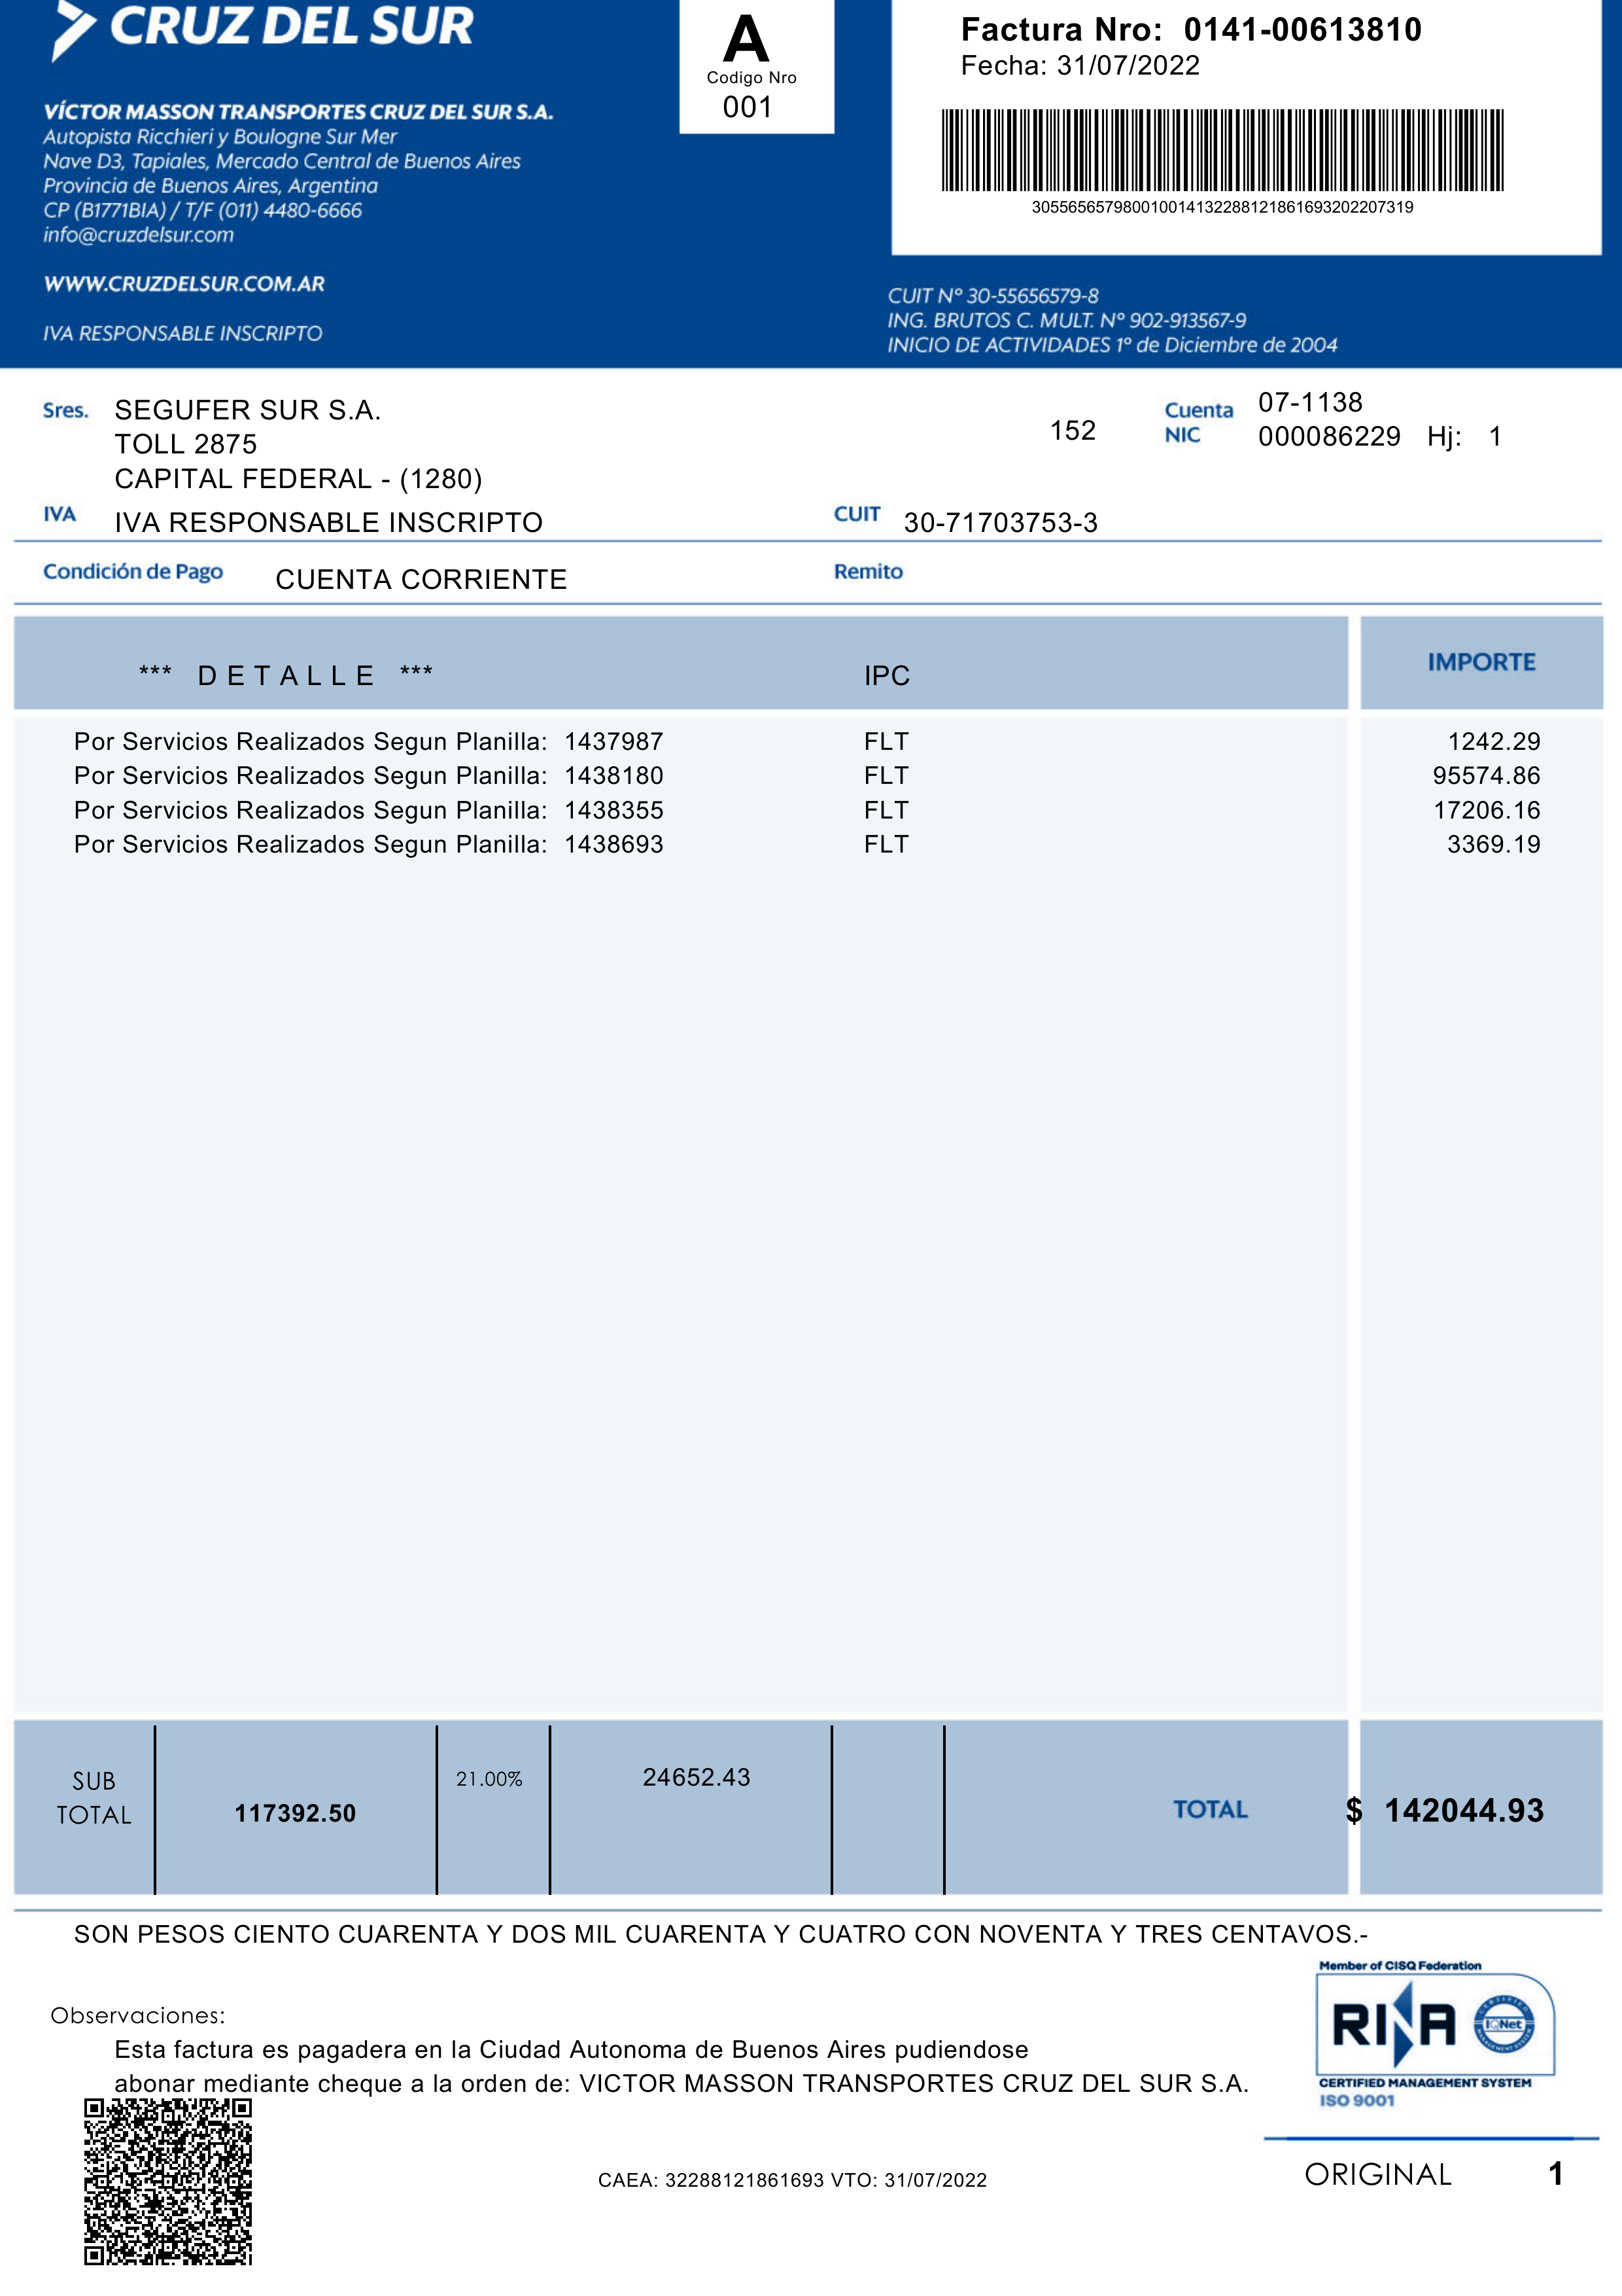Select the Planilla 1438693 line item
1622x2296 pixels.
(368, 845)
